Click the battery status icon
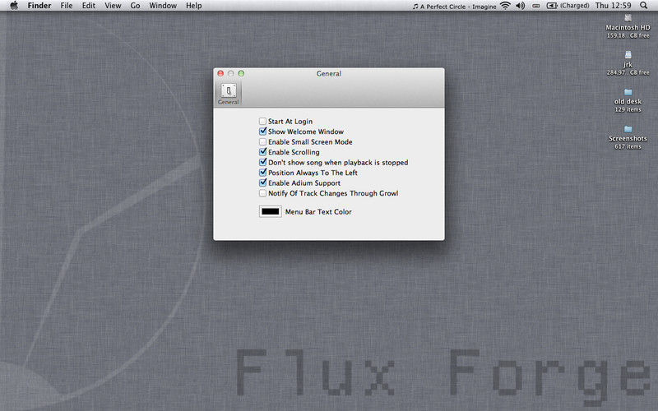 552,6
